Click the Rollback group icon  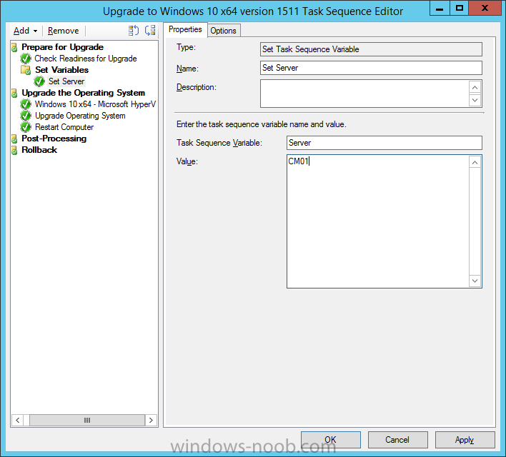(14, 150)
